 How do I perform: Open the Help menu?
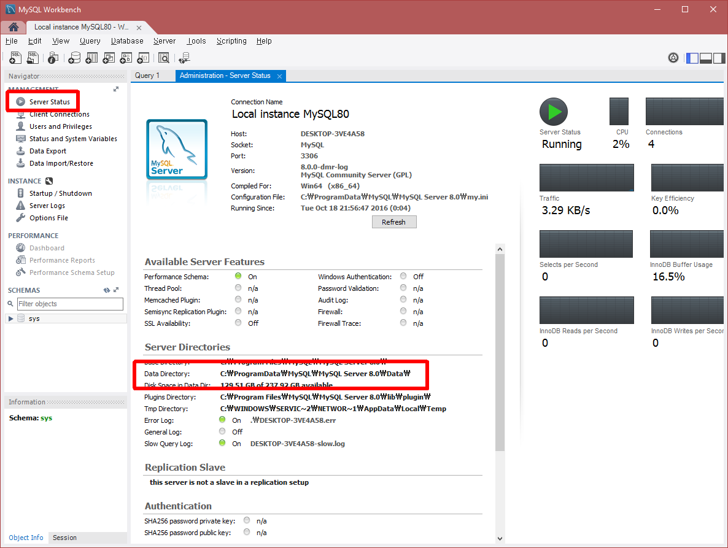pyautogui.click(x=264, y=41)
